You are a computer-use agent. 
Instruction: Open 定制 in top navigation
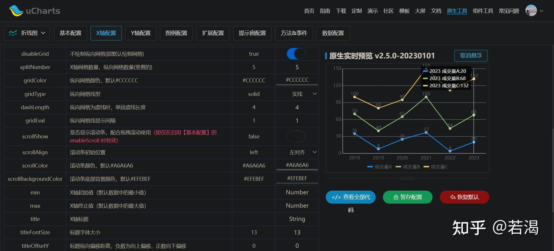click(x=357, y=11)
